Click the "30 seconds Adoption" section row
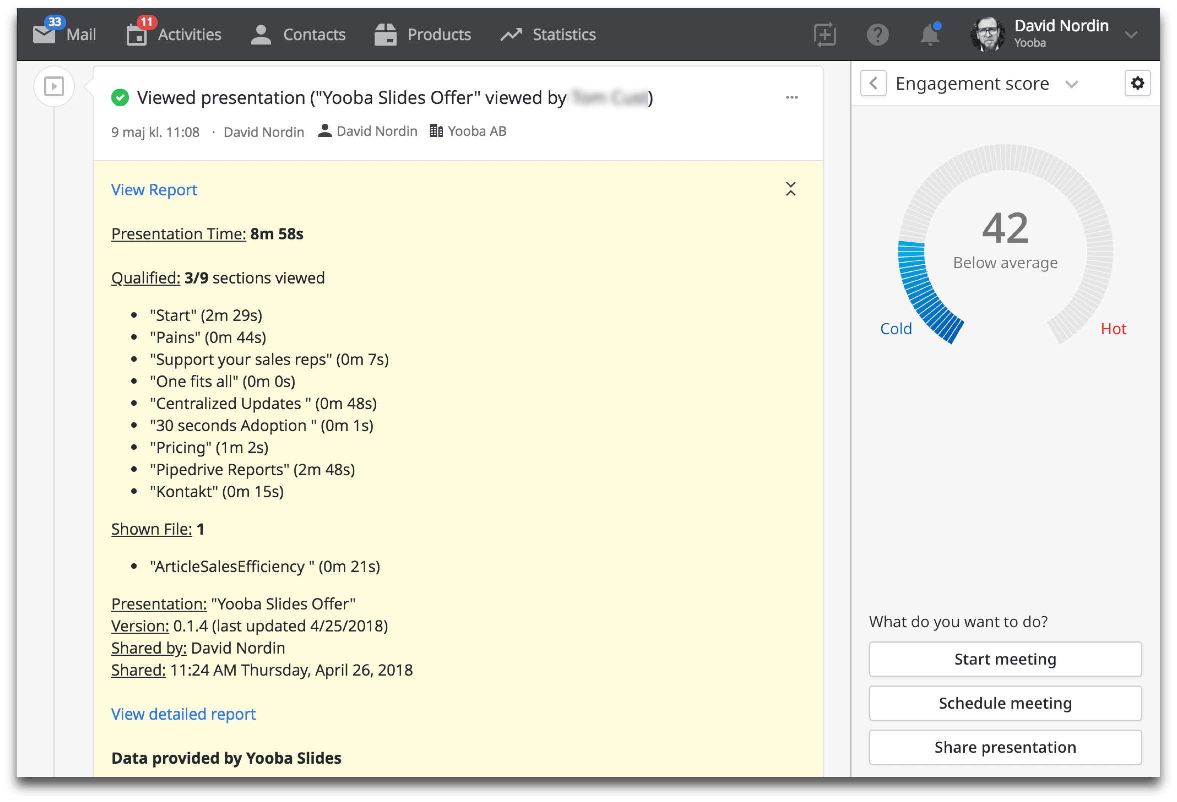The width and height of the screenshot is (1177, 802). [262, 426]
